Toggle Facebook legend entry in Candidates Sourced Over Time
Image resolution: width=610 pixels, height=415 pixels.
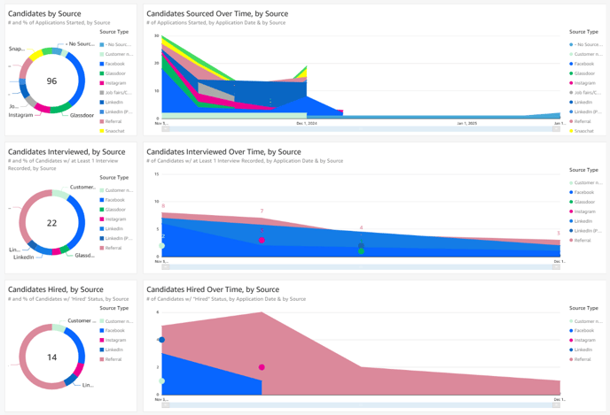(582, 64)
